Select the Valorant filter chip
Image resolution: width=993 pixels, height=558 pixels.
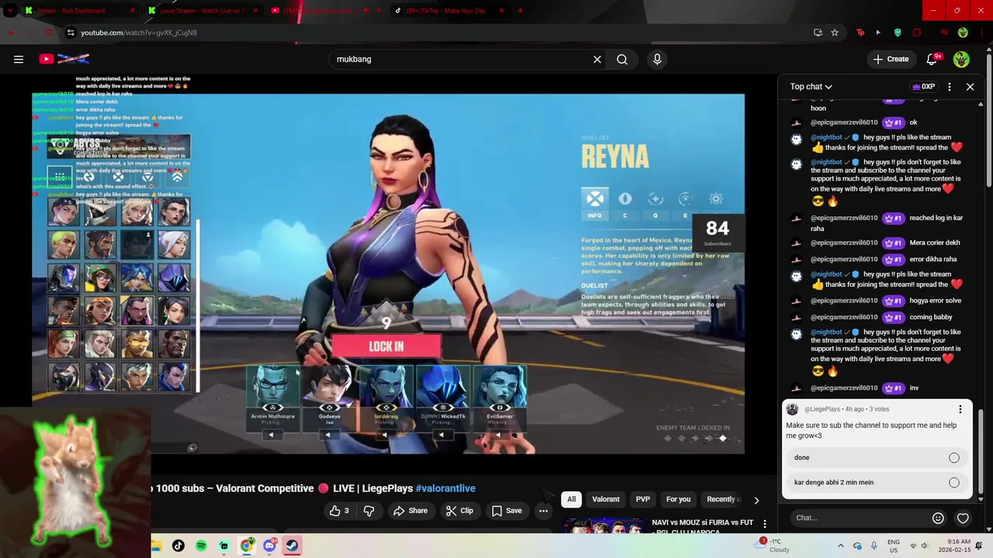[606, 499]
